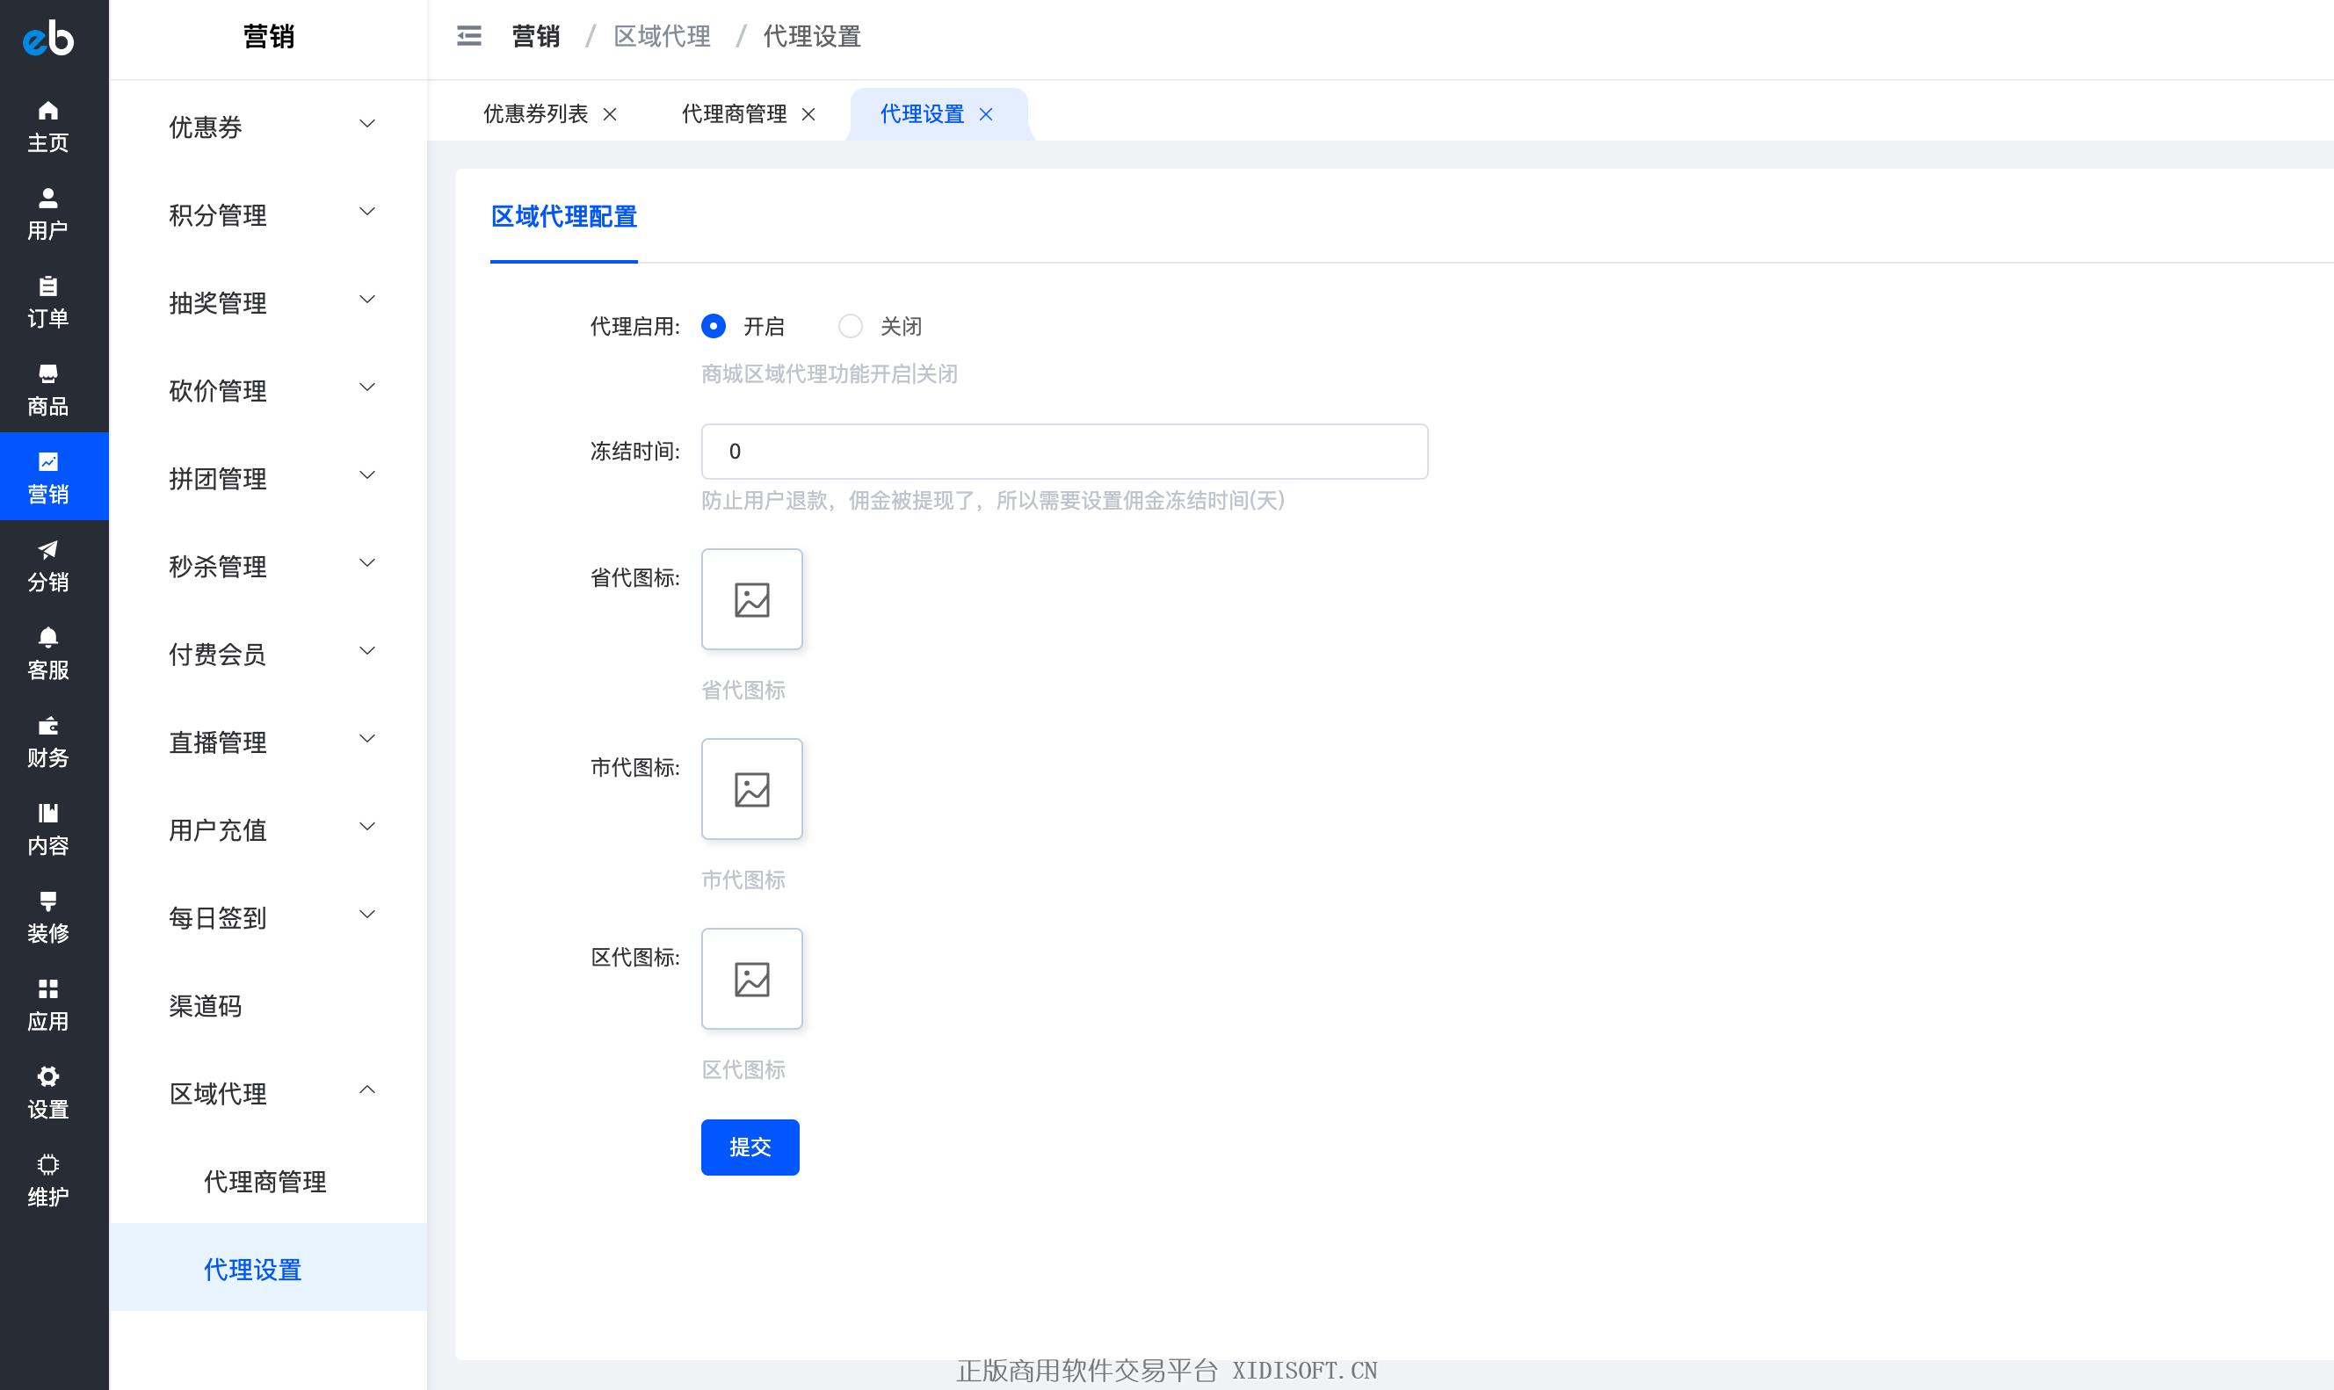
Task: Open the 商品 products section
Action: (47, 389)
